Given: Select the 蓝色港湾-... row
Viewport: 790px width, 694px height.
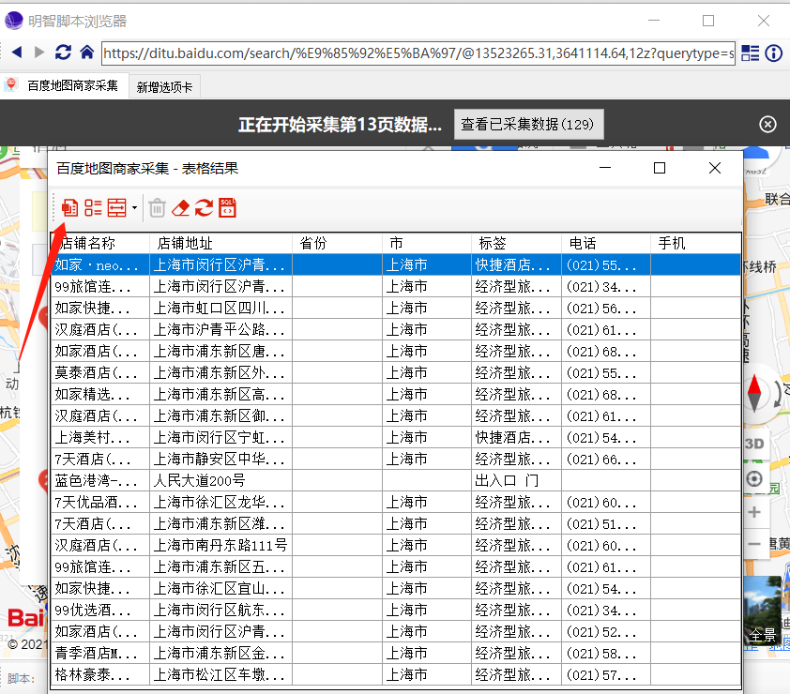Looking at the screenshot, I should [x=396, y=480].
